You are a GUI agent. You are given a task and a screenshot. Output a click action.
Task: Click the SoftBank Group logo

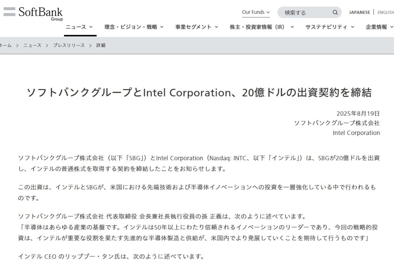pyautogui.click(x=33, y=13)
